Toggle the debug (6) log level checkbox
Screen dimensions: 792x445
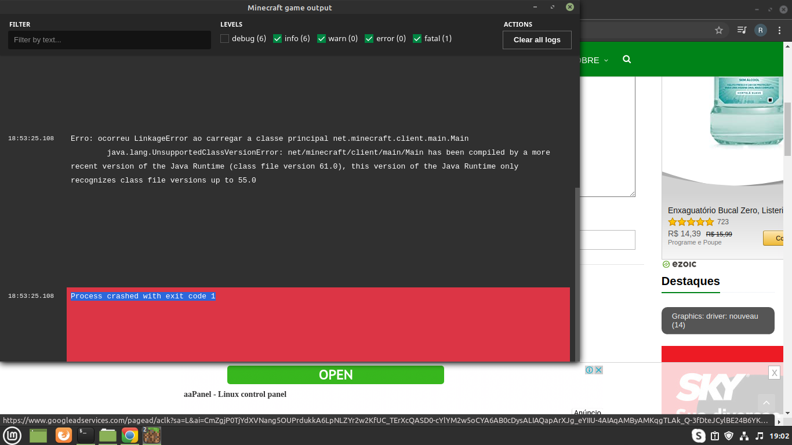point(224,39)
